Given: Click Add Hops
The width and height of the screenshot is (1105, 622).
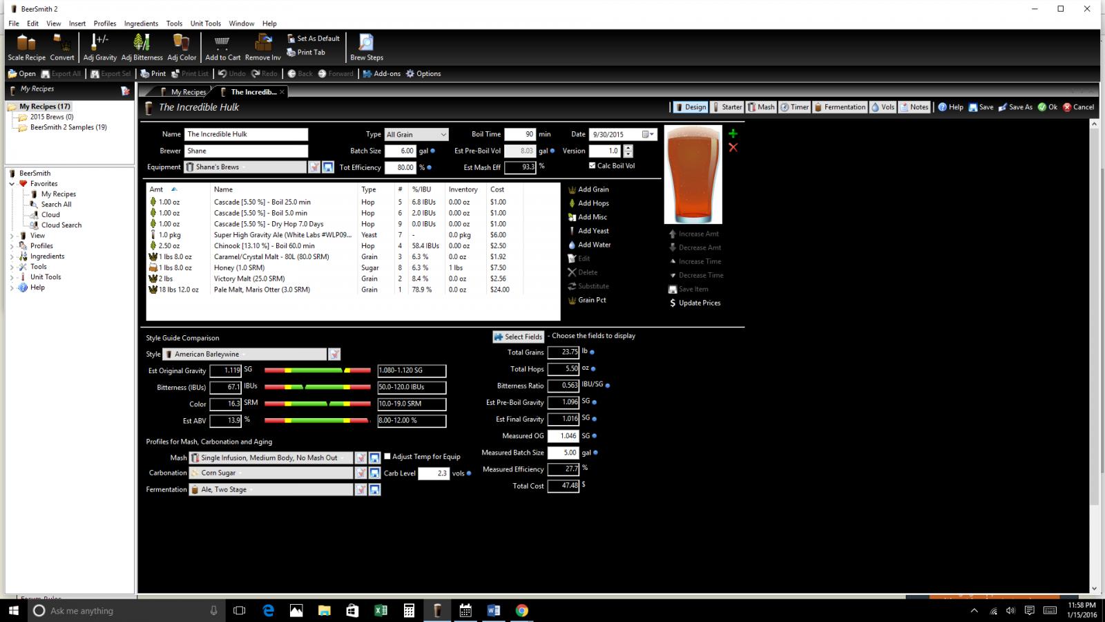Looking at the screenshot, I should point(588,203).
